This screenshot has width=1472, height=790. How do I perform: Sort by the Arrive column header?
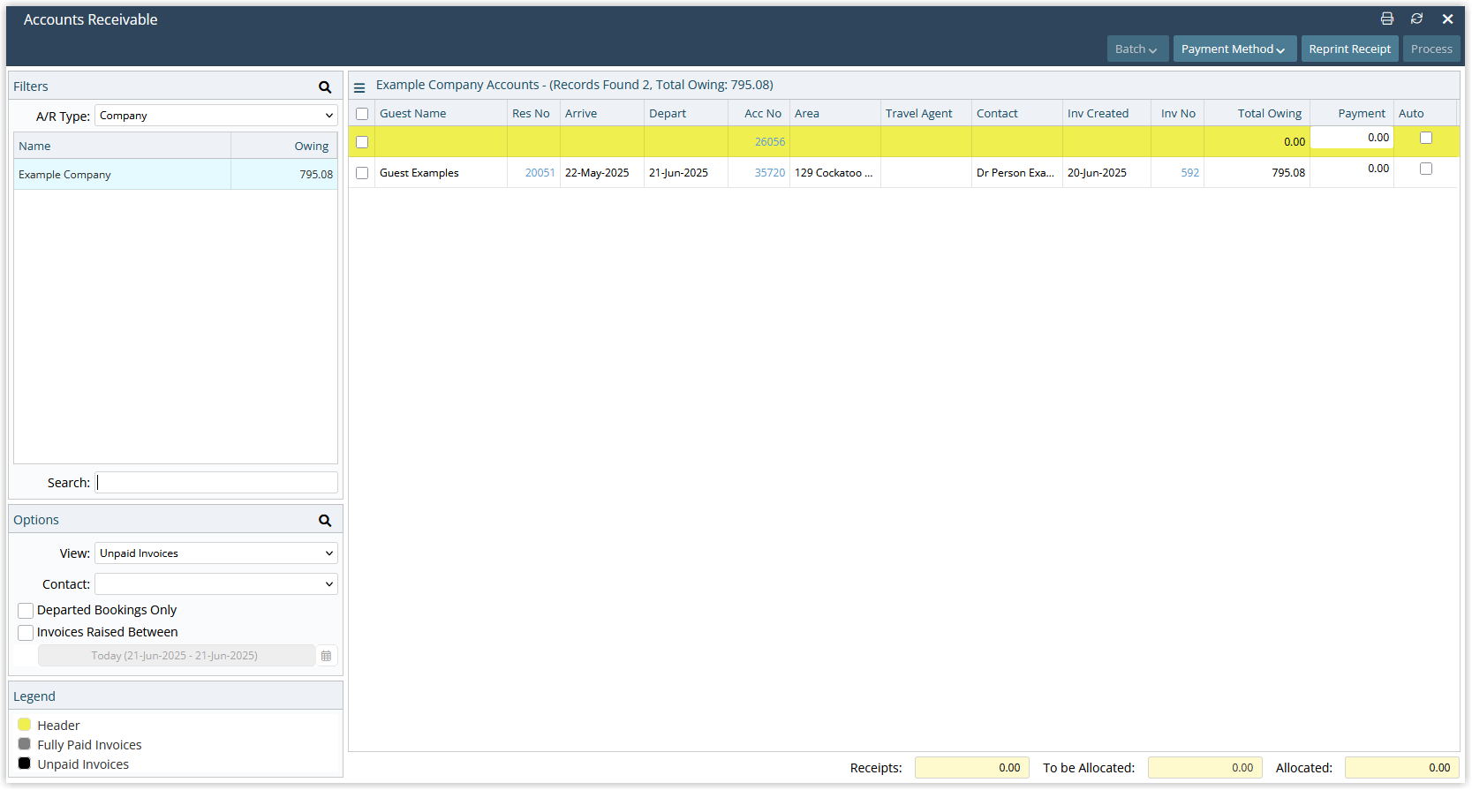tap(602, 114)
